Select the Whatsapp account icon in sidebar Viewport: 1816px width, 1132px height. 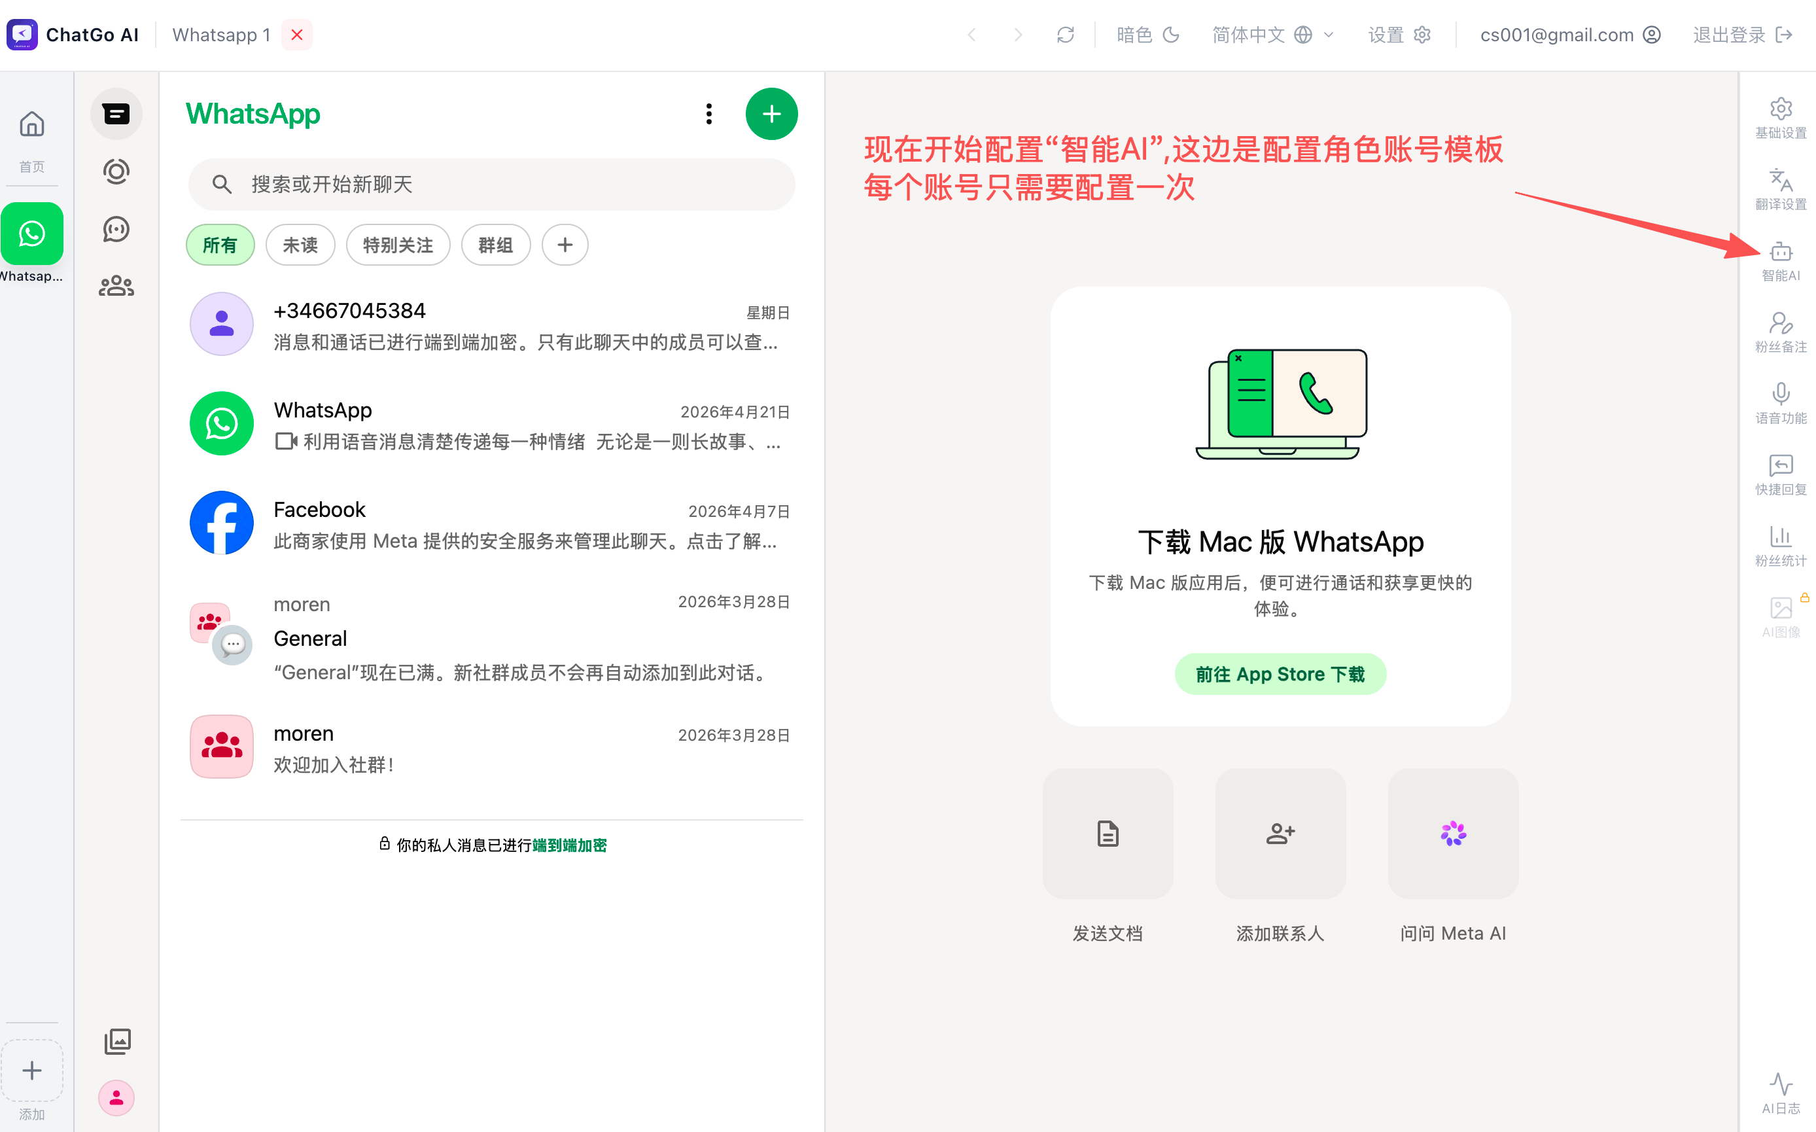31,234
